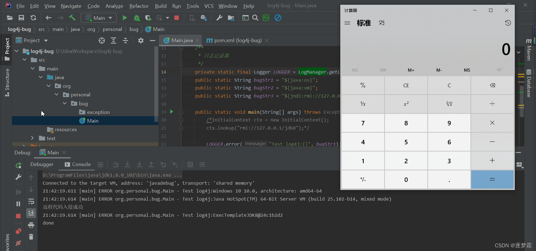
Task: Click calculator backspace key
Action: 492,85
